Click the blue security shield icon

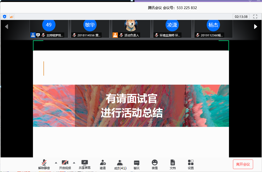point(4,17)
